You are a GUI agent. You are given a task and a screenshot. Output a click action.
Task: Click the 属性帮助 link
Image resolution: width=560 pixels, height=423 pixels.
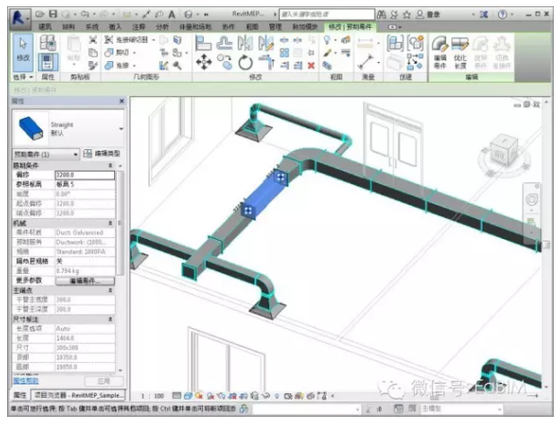coord(26,381)
